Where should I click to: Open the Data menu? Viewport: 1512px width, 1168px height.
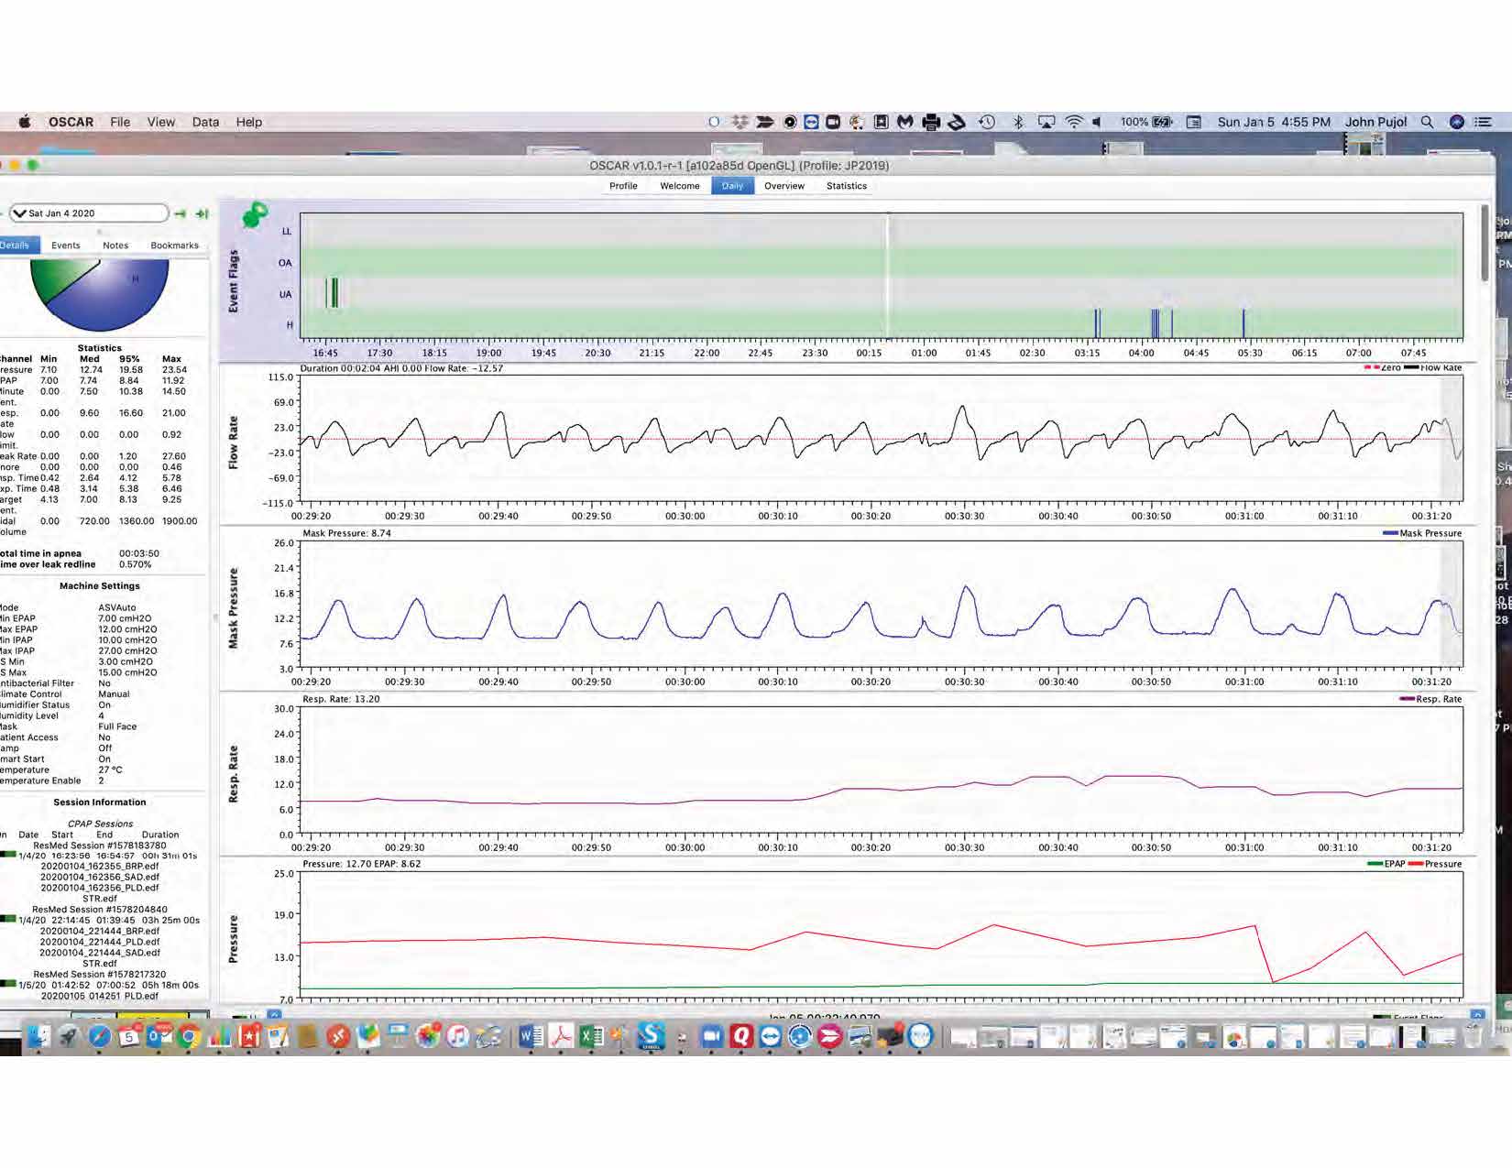(x=205, y=122)
